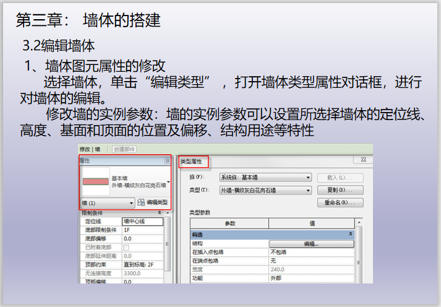Click the 顶部约束 value 直到标高: 2F
Image resolution: width=441 pixels, height=307 pixels.
[x=142, y=264]
